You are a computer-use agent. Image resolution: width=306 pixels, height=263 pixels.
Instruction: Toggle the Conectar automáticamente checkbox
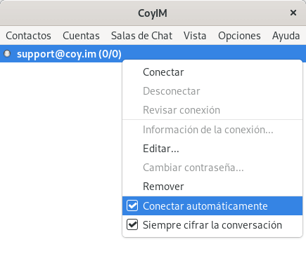[x=132, y=206]
